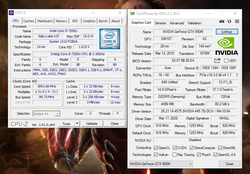Switch to the Sensors tab in GPU-Z
Image resolution: width=250 pixels, height=174 pixels.
(x=160, y=23)
